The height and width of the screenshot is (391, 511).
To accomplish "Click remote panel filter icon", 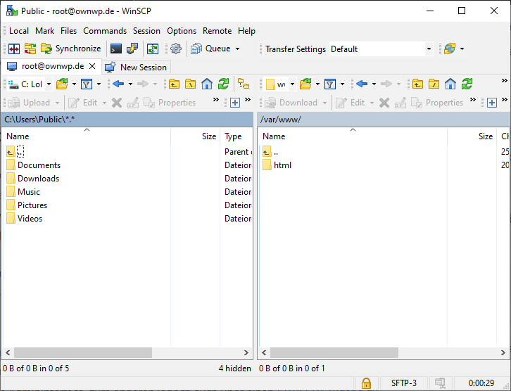I will tap(330, 84).
